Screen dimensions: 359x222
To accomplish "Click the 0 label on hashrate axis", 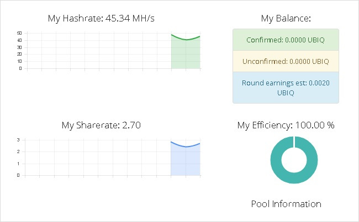I will (20, 68).
